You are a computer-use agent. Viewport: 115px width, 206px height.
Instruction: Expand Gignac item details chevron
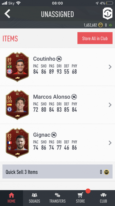tap(110, 143)
